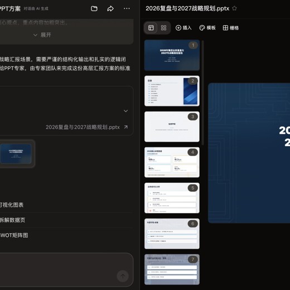
Task: Open the 2026复盘与2027战略规划.pptx link in chat
Action: click(83, 127)
